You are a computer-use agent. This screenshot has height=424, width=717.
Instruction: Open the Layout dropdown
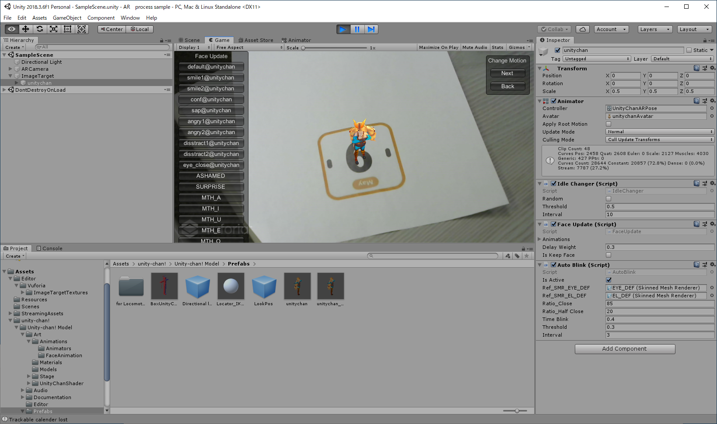click(x=694, y=29)
